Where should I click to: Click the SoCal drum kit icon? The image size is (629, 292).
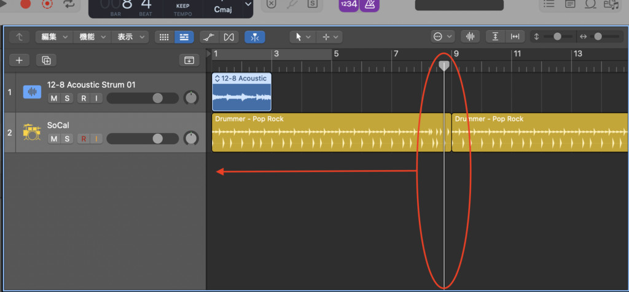coord(31,132)
